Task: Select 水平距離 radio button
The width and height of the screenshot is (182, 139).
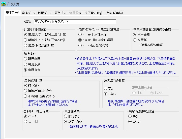Action: [x=141, y=34]
